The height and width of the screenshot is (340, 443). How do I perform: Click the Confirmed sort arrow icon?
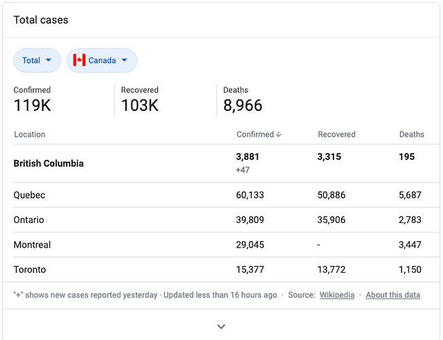(x=278, y=135)
